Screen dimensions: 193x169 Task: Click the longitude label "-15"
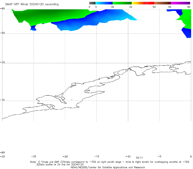pos(96,157)
